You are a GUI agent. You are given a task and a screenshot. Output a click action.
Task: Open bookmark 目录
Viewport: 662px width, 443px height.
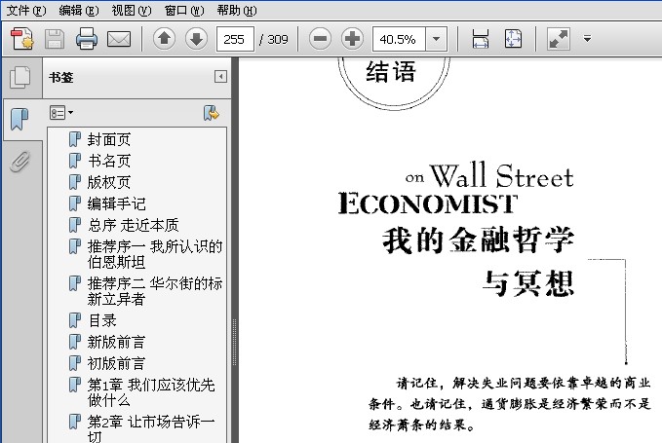pyautogui.click(x=101, y=320)
